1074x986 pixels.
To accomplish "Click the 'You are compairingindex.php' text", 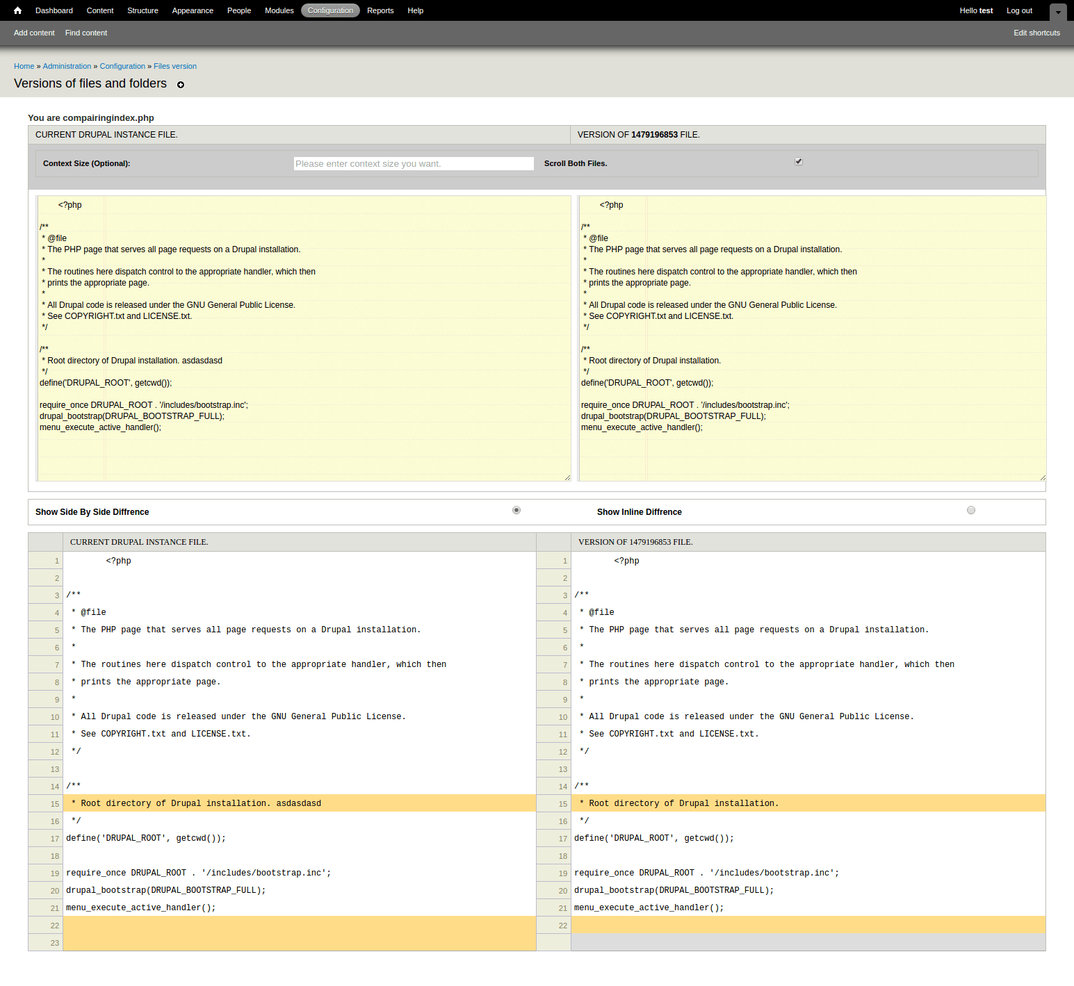I will [x=91, y=118].
